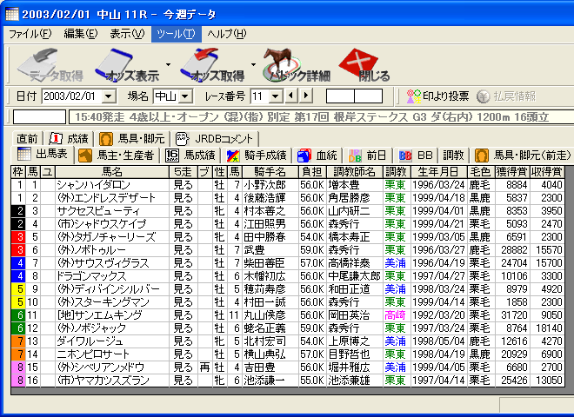This screenshot has width=574, height=417.
Task: Click the オッズ表示 toolbar icon
Action: 126,64
